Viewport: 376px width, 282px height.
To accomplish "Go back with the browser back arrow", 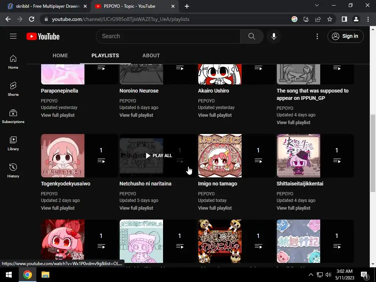I will point(8,19).
